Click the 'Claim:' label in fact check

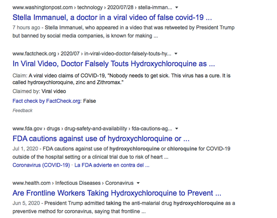(20, 76)
